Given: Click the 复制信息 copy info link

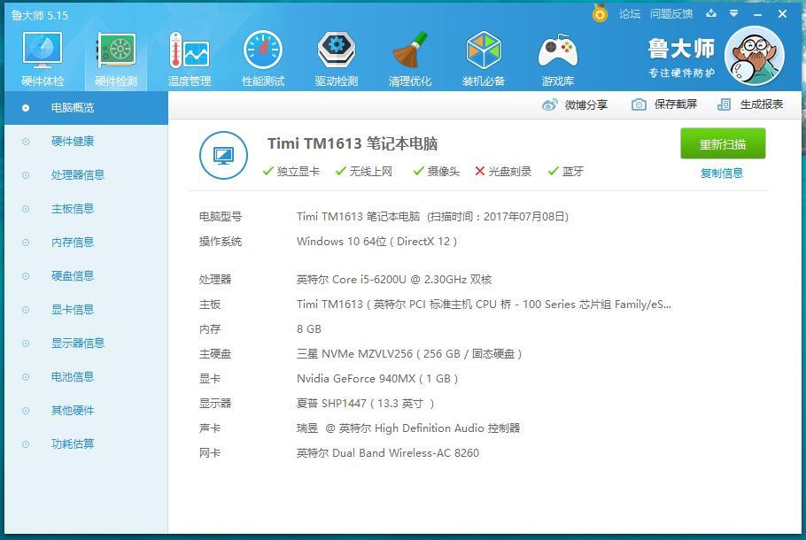Looking at the screenshot, I should (x=722, y=173).
